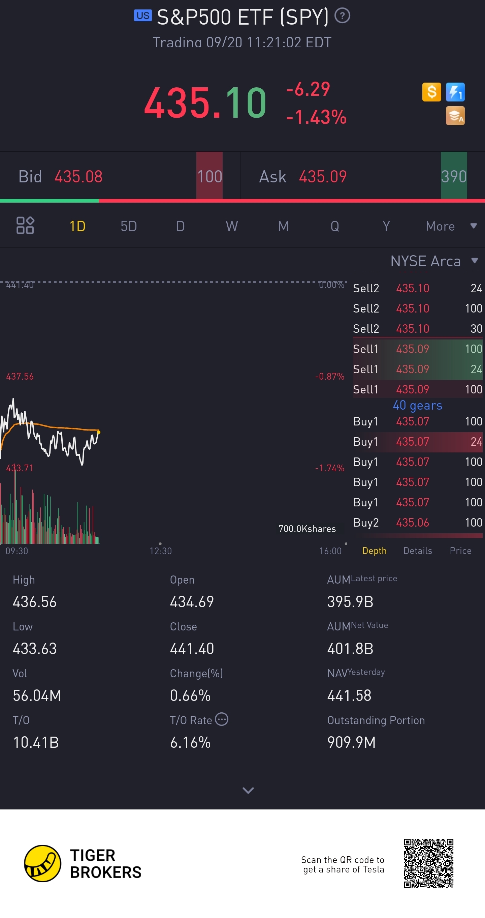Switch to the Price tab
The image size is (485, 918).
click(460, 551)
